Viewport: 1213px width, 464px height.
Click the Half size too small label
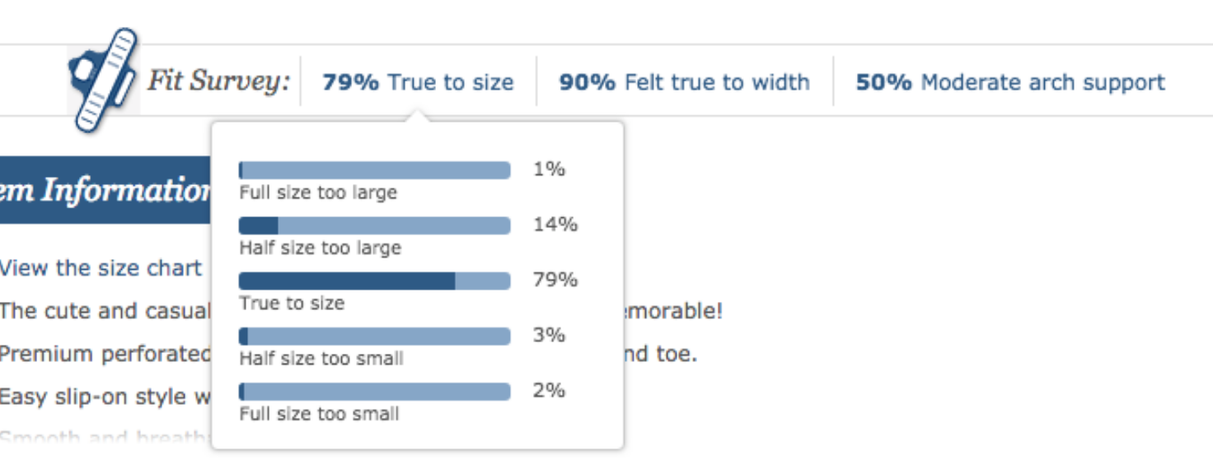[x=321, y=358]
